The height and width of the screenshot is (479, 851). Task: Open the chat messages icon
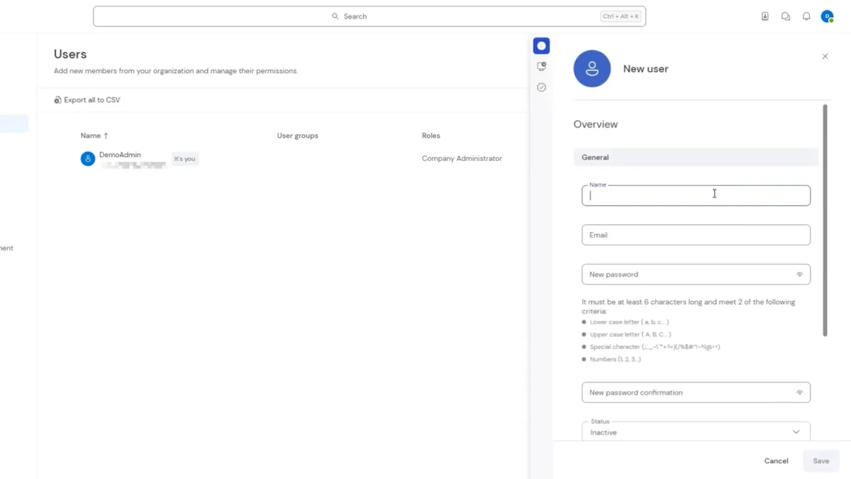[x=786, y=16]
